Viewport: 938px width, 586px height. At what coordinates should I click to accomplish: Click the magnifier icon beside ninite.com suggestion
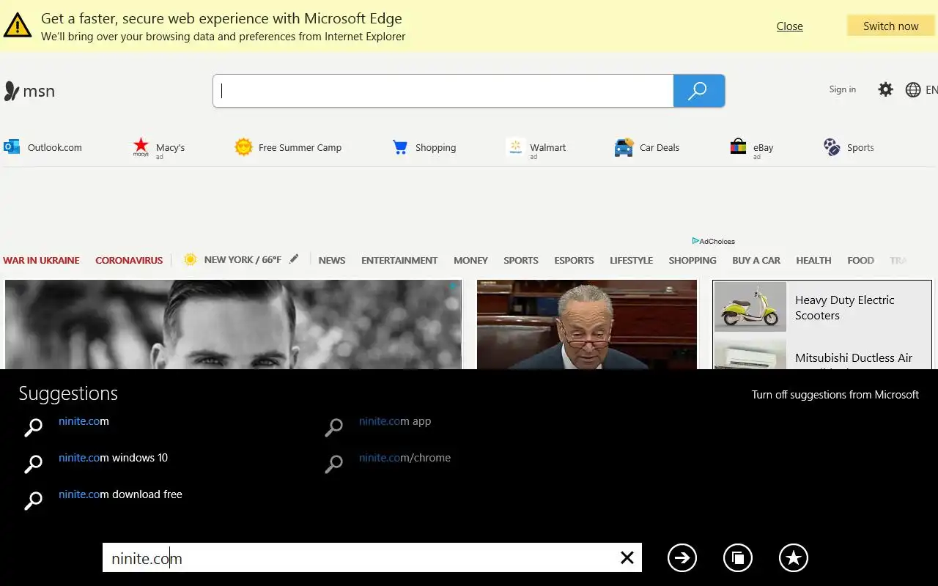pos(33,427)
